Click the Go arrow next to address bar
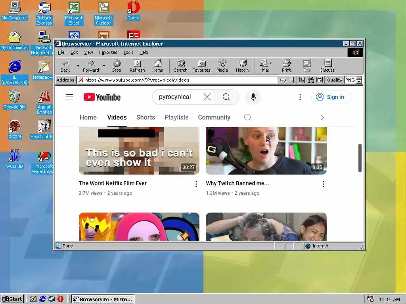 (283, 80)
